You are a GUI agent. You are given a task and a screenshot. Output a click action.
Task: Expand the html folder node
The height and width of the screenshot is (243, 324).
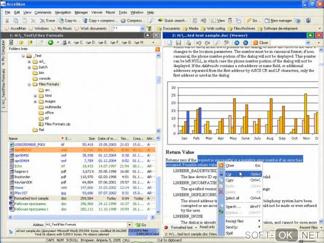35,96
